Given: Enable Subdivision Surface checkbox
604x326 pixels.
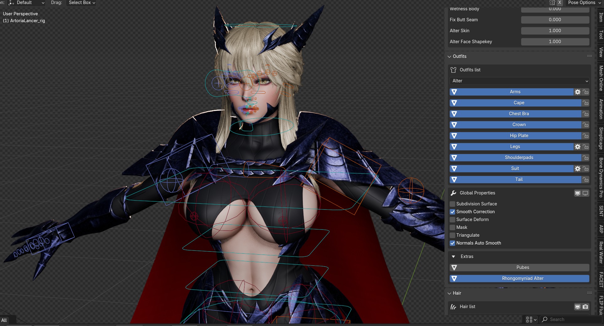Looking at the screenshot, I should tap(452, 204).
